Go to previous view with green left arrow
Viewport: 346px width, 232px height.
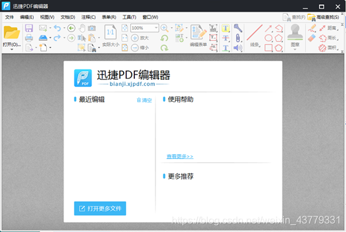[71, 28]
